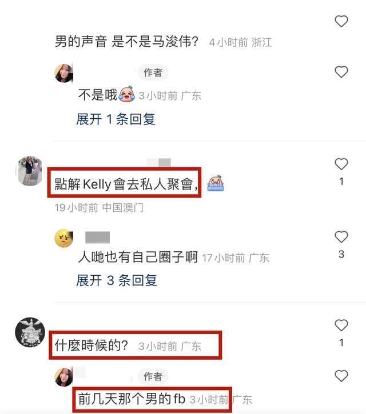Tap the crying emoji after 不是哦

coord(127,94)
